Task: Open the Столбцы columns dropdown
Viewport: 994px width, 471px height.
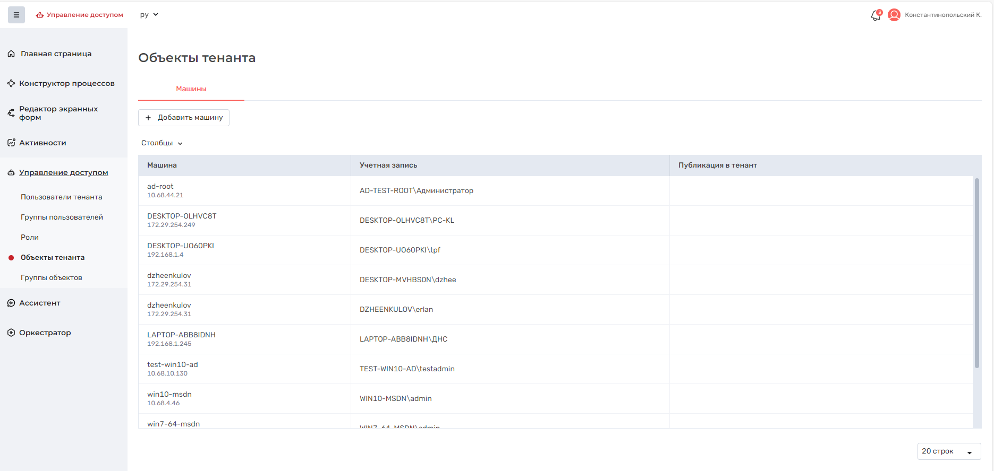Action: pos(162,143)
